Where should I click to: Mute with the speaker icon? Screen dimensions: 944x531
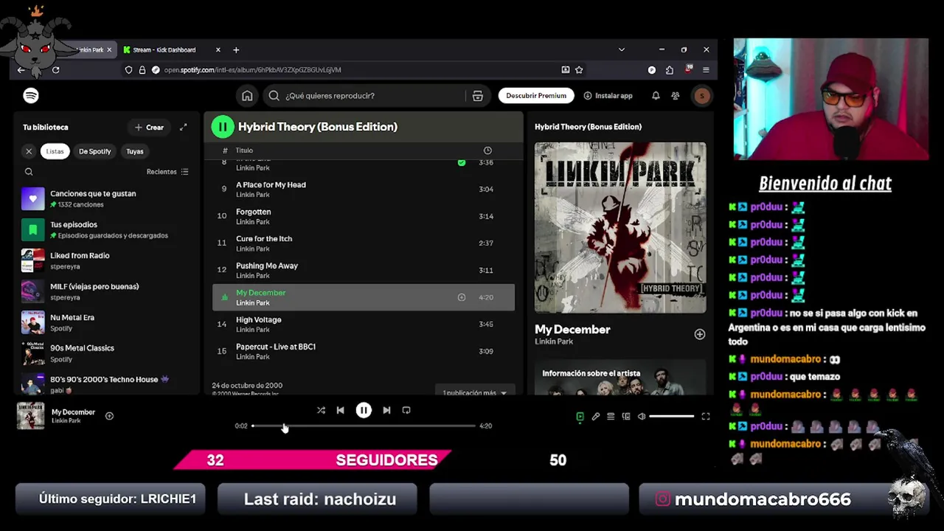(x=642, y=417)
